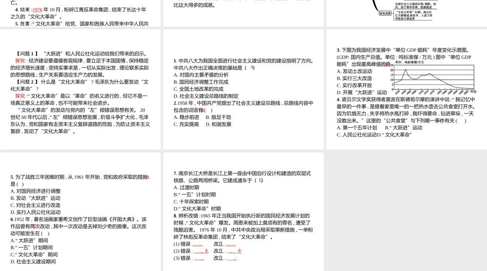Select option B. 鼓足干劲
This screenshot has width=487, height=271.
218,117
